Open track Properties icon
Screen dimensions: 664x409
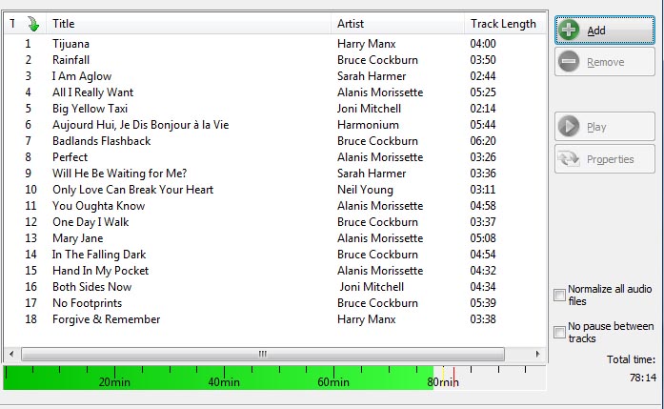pos(570,159)
